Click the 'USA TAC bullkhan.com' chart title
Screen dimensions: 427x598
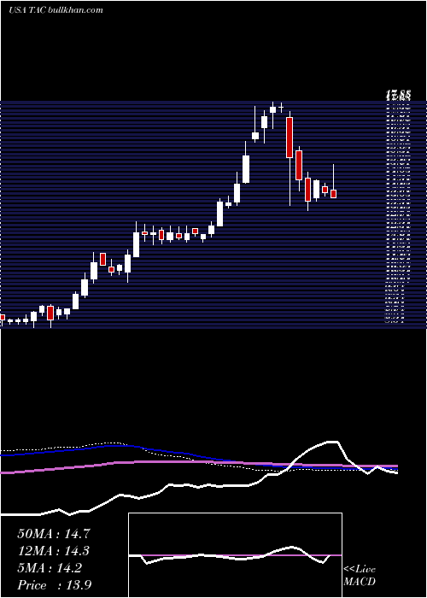tap(56, 10)
